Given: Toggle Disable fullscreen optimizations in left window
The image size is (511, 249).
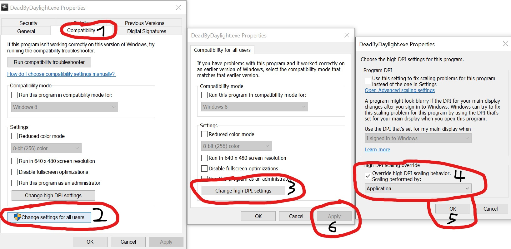Looking at the screenshot, I should (x=14, y=172).
